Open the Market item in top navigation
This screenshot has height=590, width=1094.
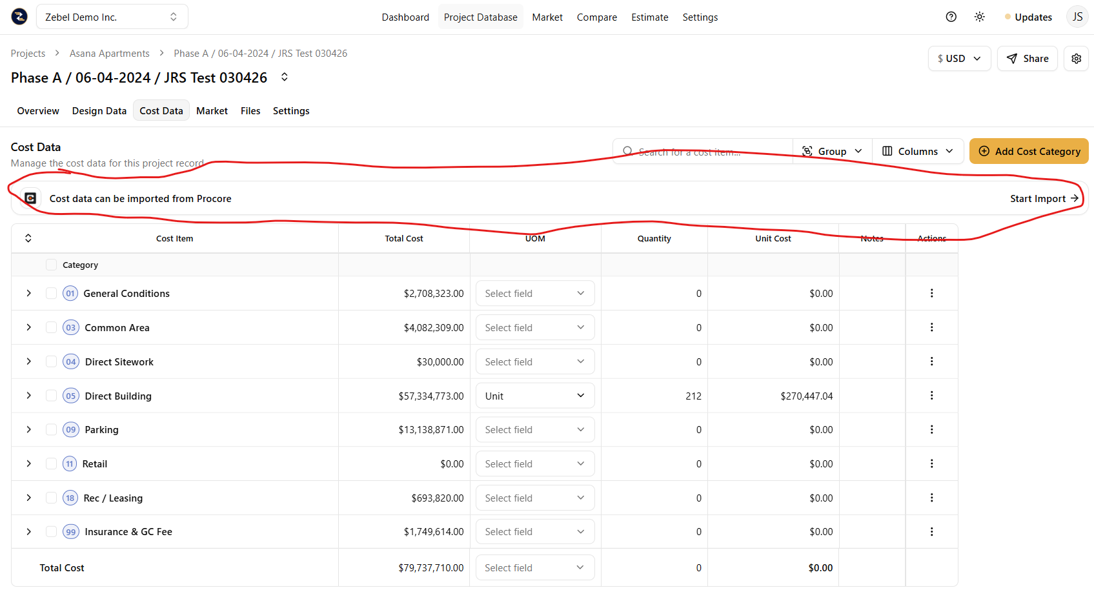pyautogui.click(x=547, y=17)
